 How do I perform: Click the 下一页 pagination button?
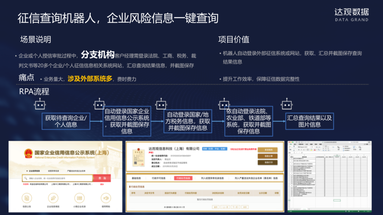(x=235, y=206)
